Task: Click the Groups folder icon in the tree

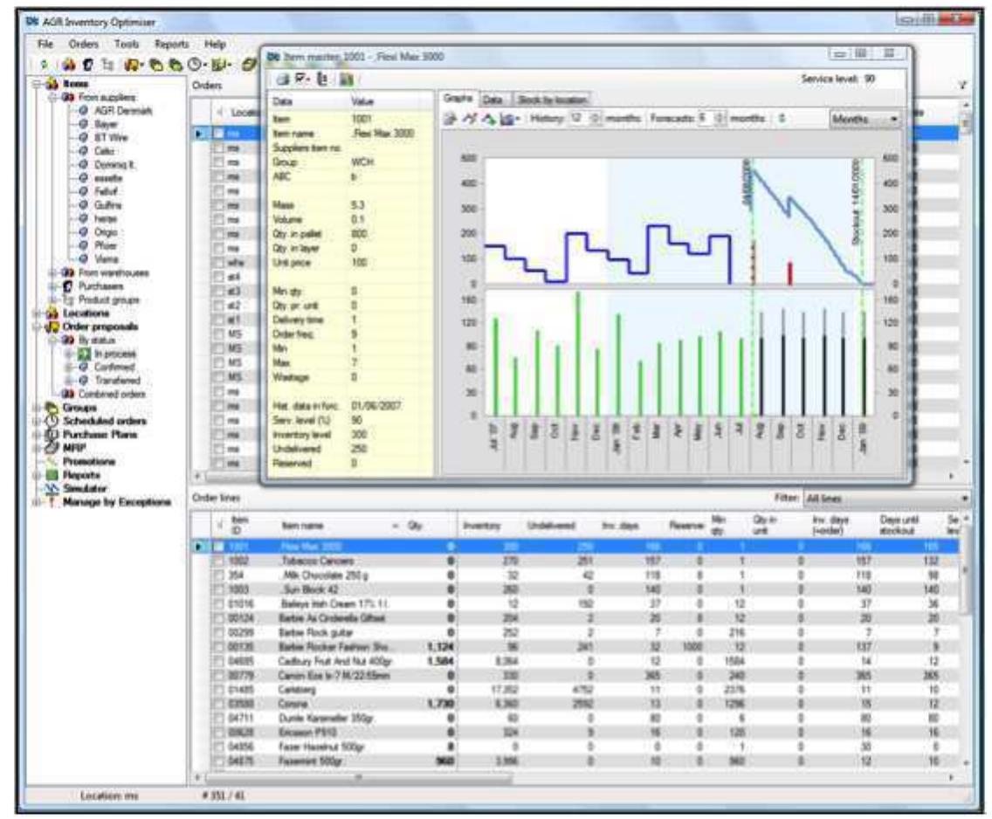Action: 52,408
